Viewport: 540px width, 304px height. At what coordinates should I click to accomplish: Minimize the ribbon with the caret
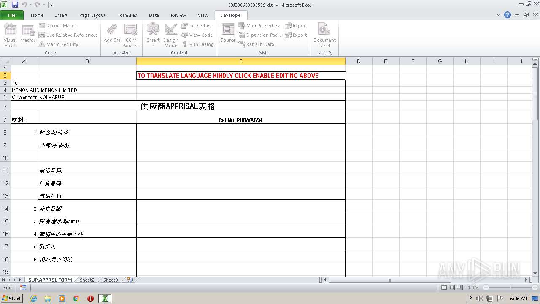tap(499, 15)
